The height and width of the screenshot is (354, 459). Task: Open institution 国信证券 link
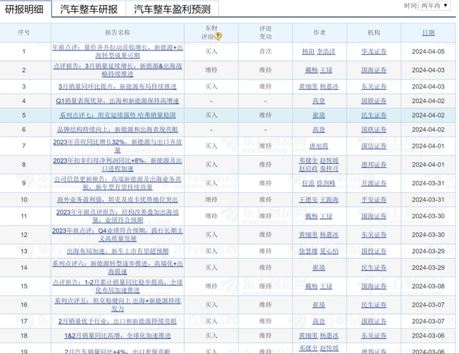tap(374, 146)
